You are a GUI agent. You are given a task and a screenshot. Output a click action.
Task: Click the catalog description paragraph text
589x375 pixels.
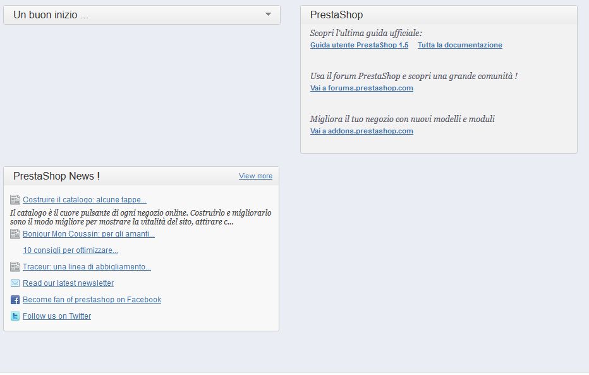tap(140, 217)
